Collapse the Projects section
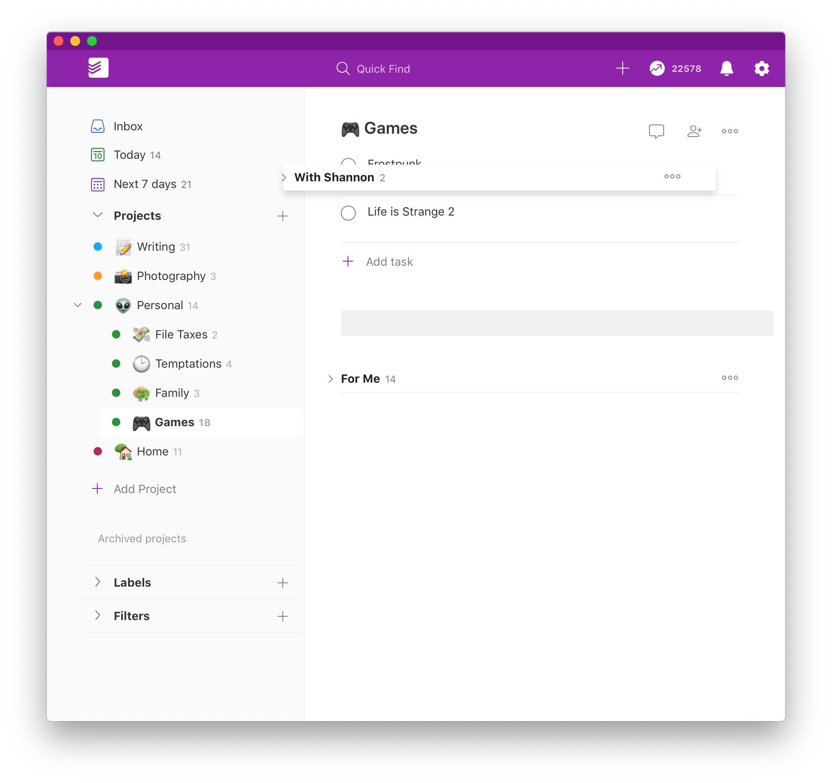 (97, 215)
